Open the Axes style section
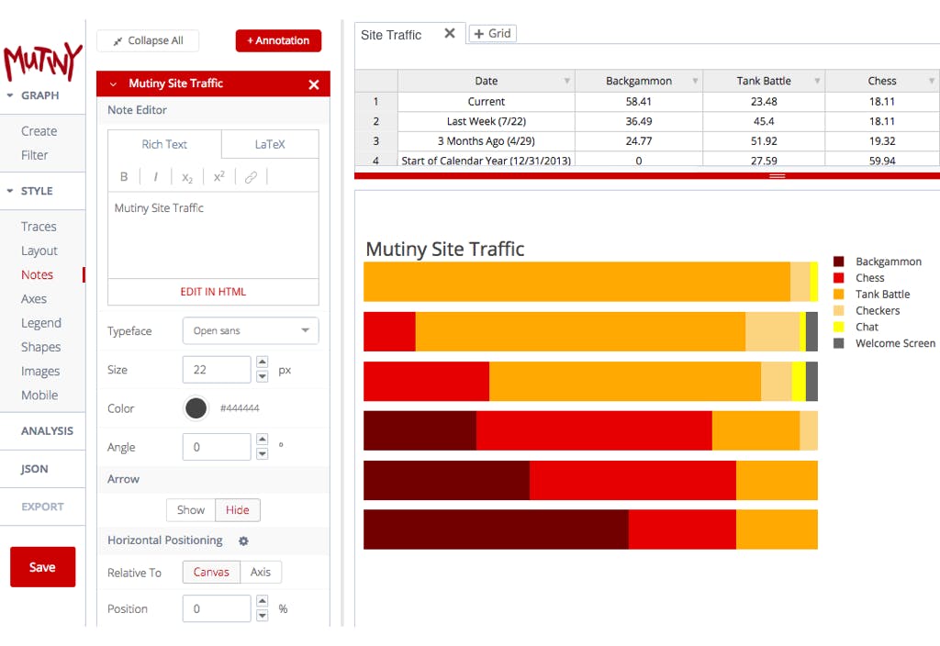This screenshot has height=646, width=940. (34, 299)
